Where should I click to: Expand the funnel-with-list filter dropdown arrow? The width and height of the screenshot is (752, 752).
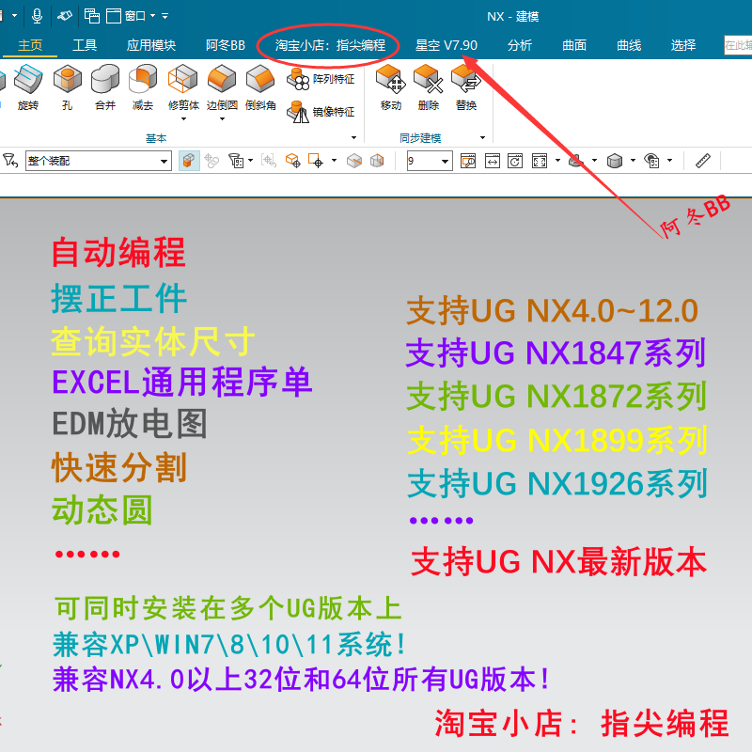[250, 161]
